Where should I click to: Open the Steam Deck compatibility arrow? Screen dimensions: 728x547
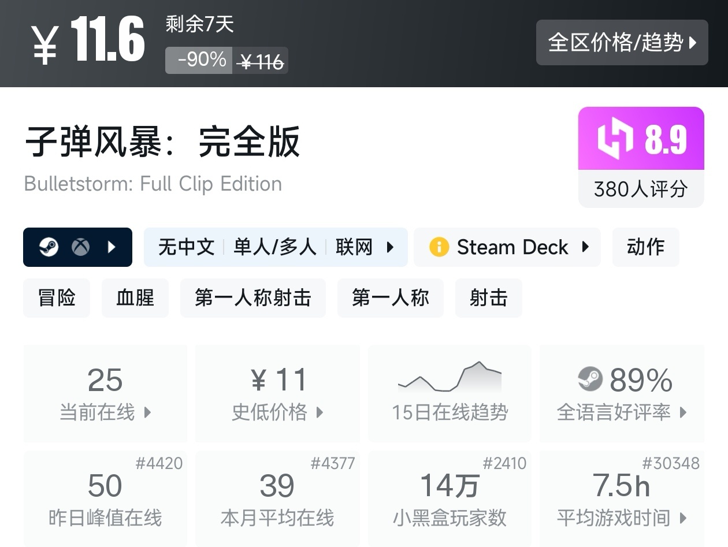pos(585,247)
